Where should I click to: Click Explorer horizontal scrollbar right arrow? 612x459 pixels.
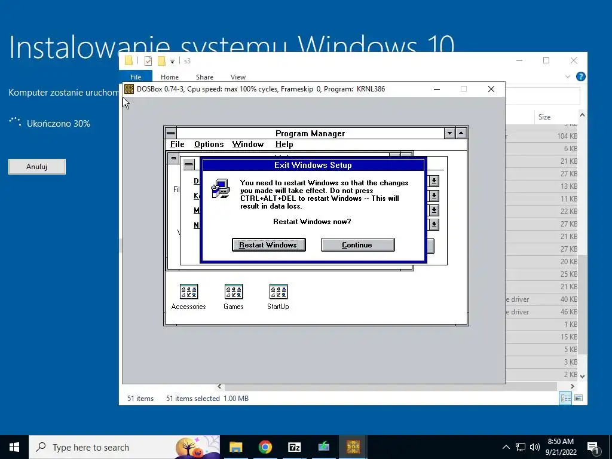(572, 387)
